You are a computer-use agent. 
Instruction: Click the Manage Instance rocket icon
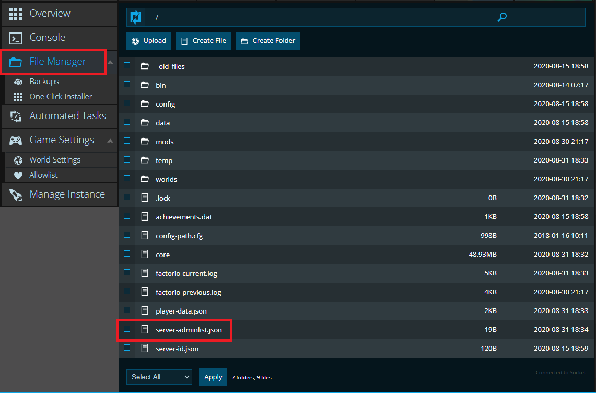pyautogui.click(x=16, y=194)
